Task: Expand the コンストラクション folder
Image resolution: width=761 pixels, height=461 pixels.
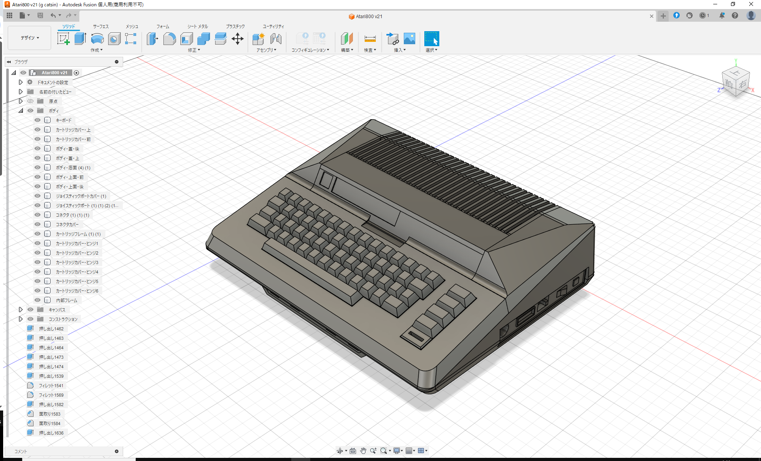Action: pyautogui.click(x=21, y=319)
